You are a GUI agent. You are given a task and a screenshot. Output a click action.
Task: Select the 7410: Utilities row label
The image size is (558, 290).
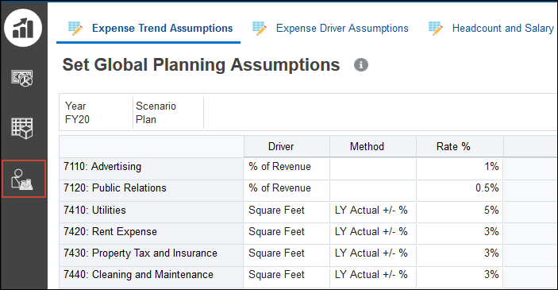click(152, 212)
